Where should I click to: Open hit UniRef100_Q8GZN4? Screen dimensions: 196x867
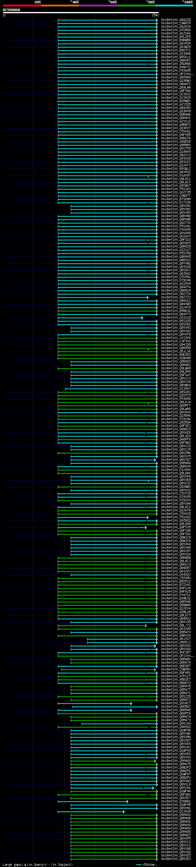176,453
